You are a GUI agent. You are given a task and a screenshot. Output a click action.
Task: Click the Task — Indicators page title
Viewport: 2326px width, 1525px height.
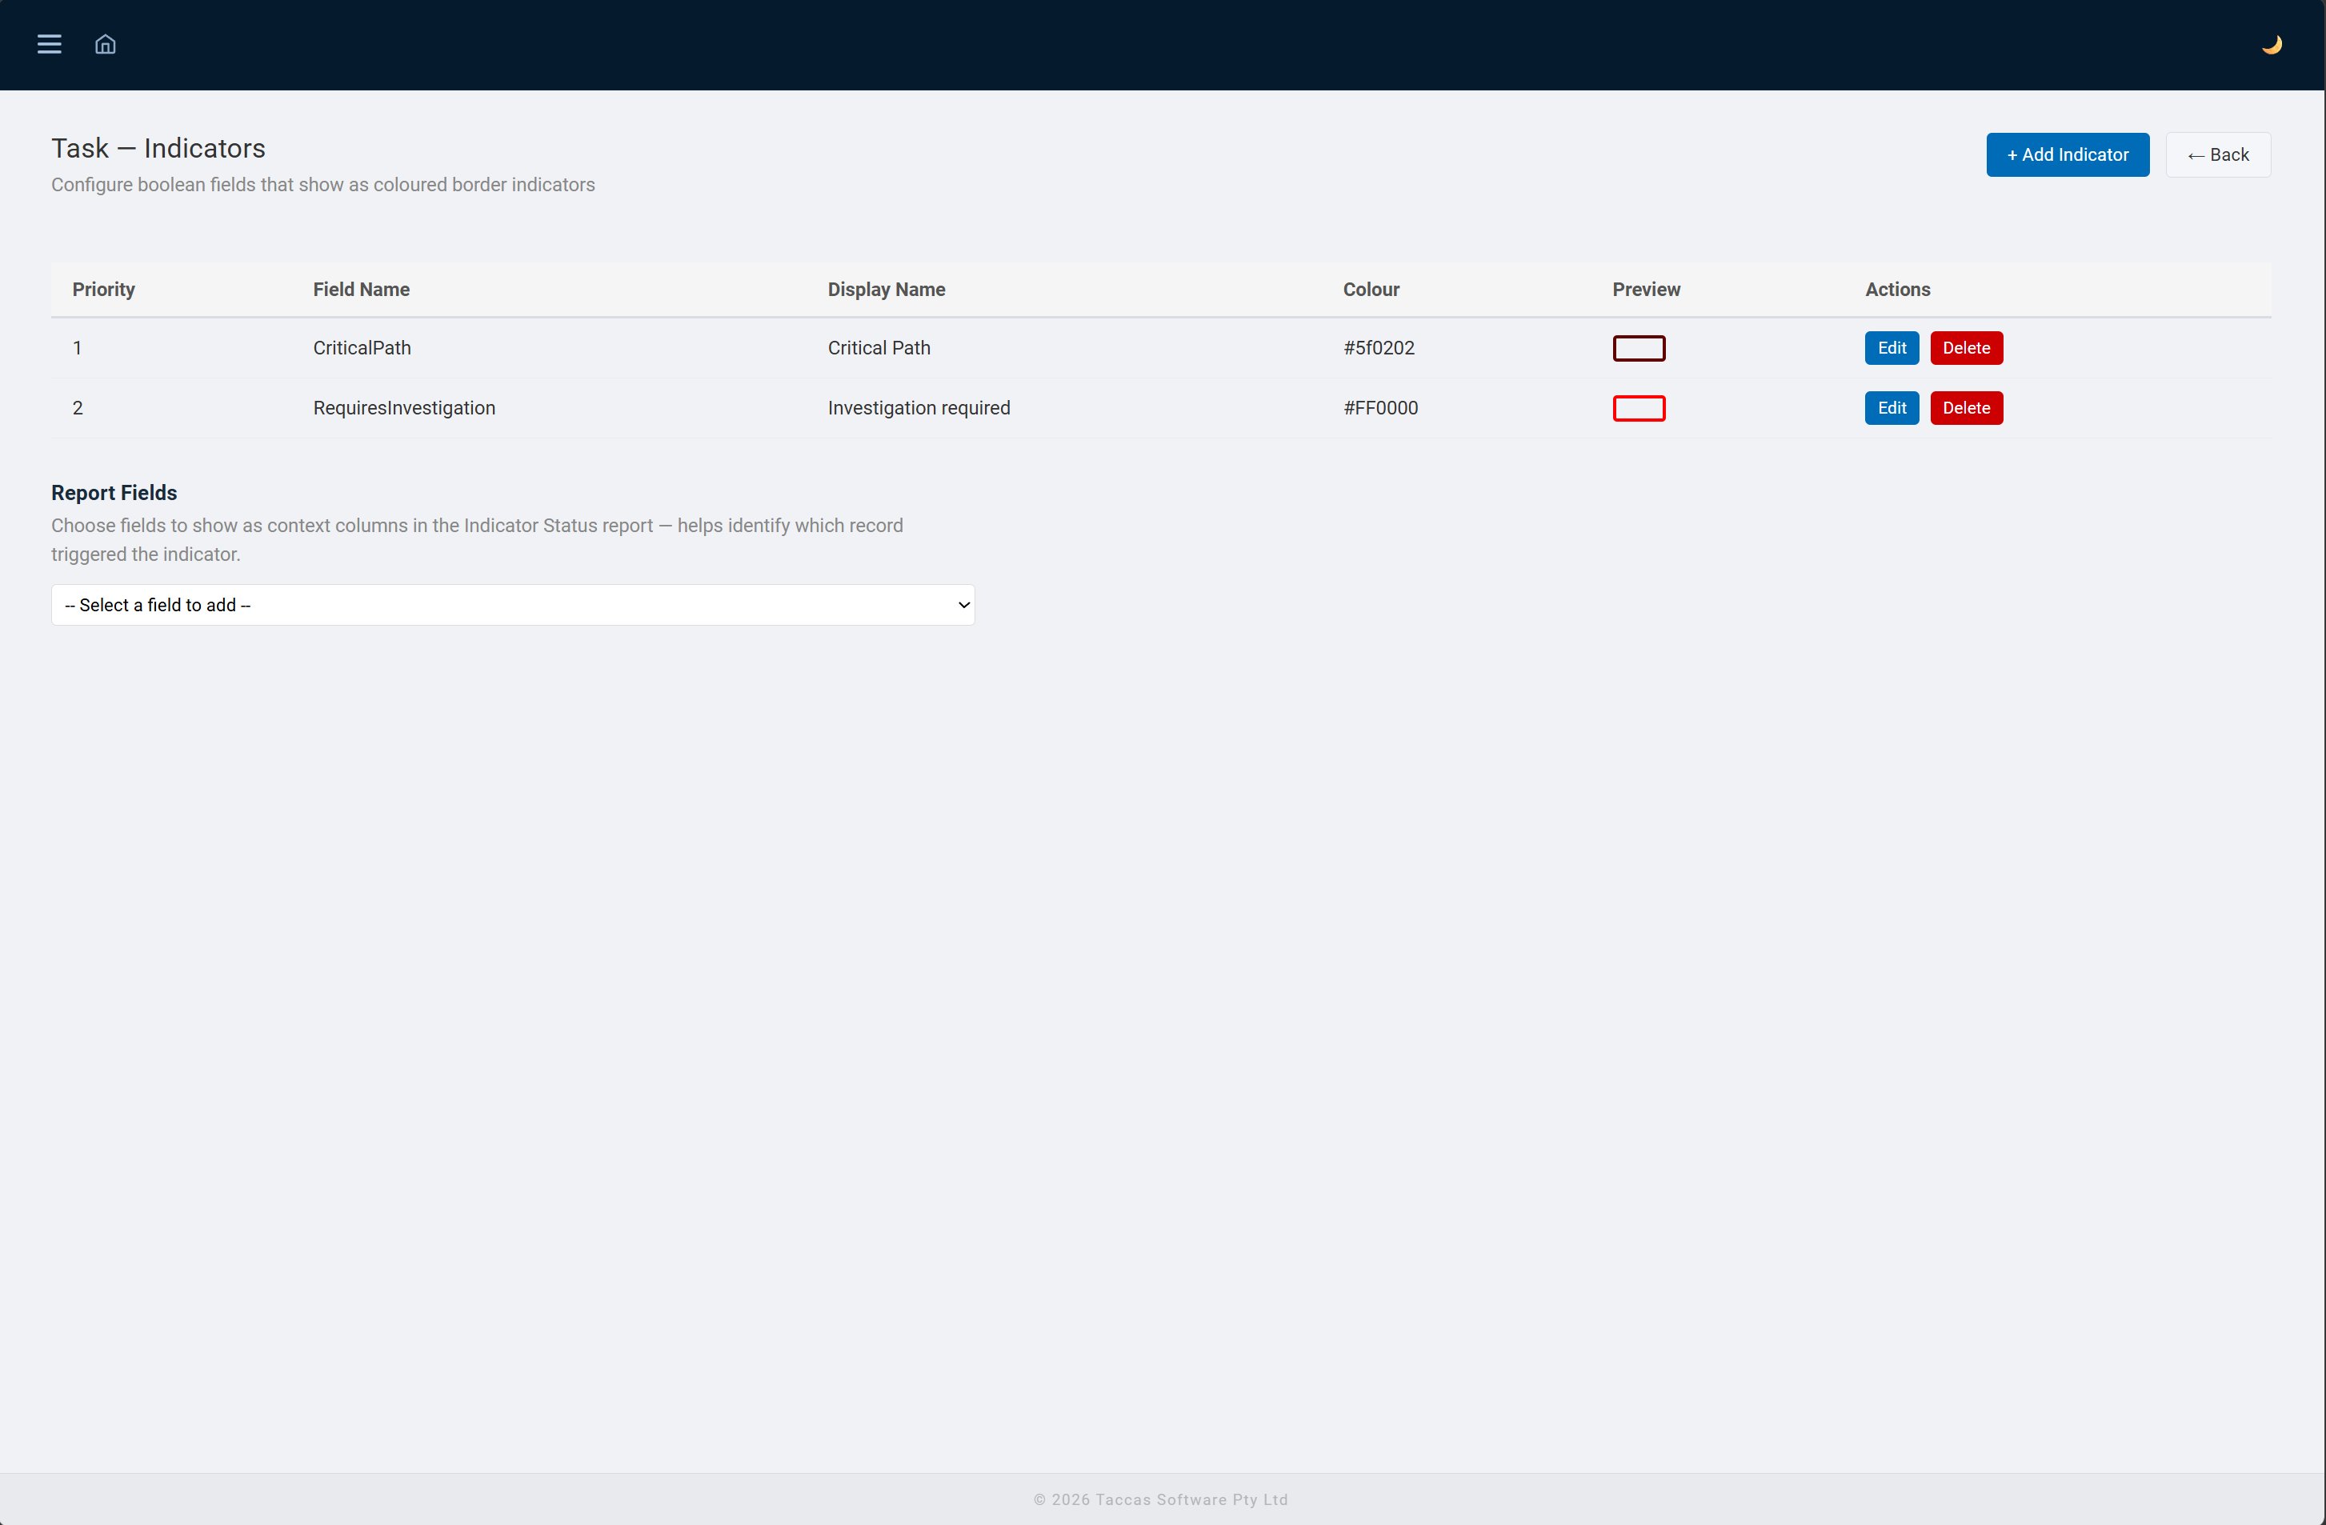tap(158, 147)
